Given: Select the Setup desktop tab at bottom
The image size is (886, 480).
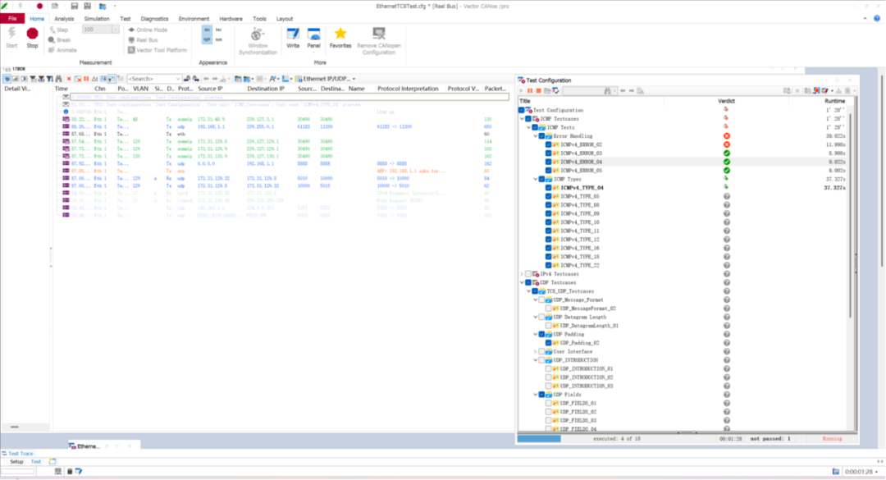Looking at the screenshot, I should click(16, 462).
